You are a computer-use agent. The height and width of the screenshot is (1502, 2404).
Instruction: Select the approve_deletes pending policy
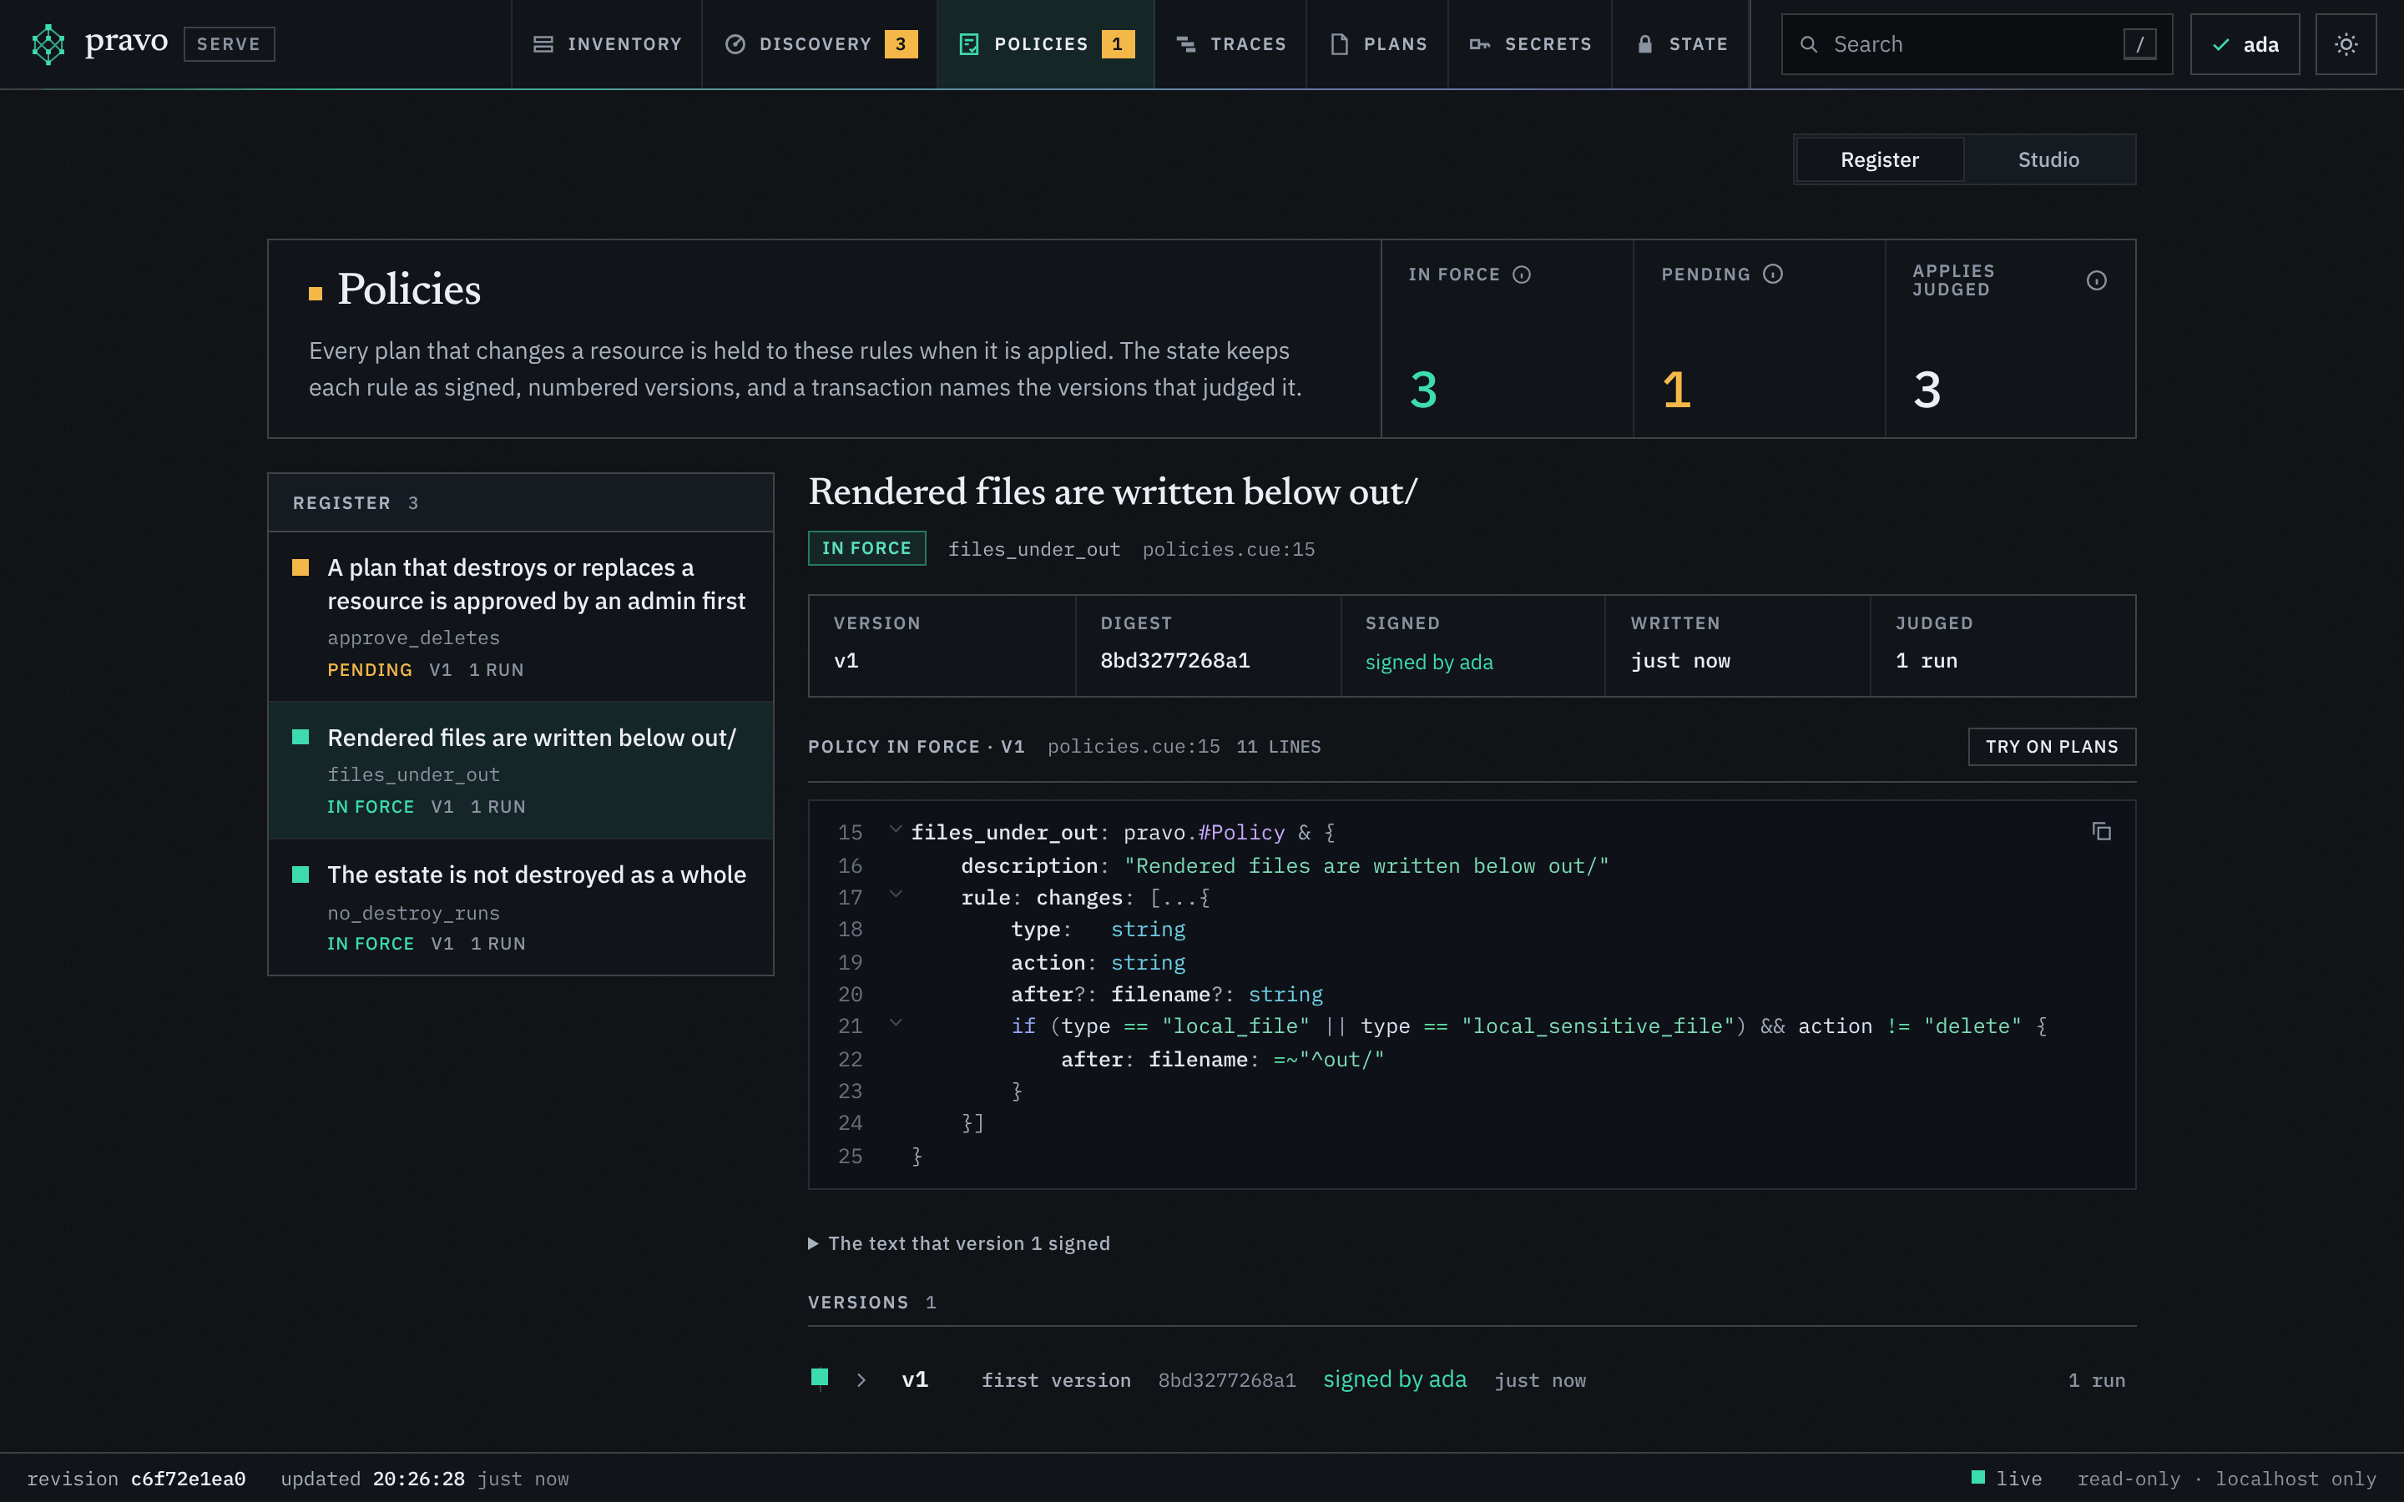521,617
